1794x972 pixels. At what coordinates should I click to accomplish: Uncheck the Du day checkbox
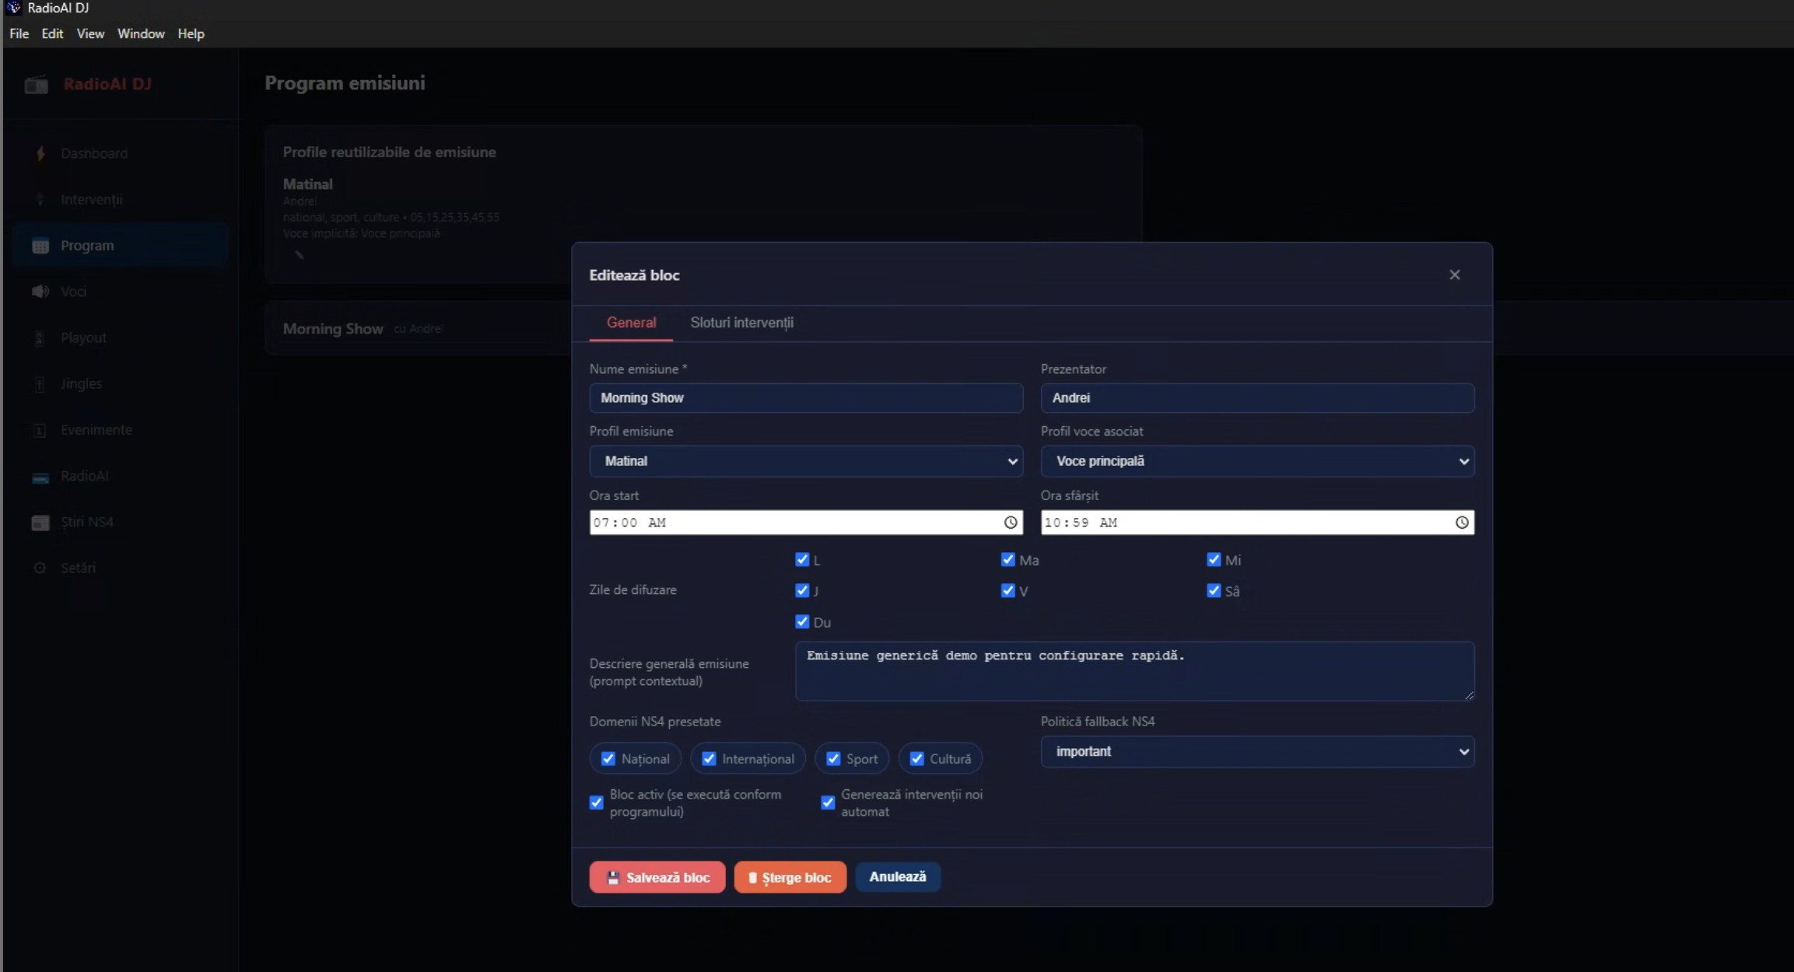802,621
